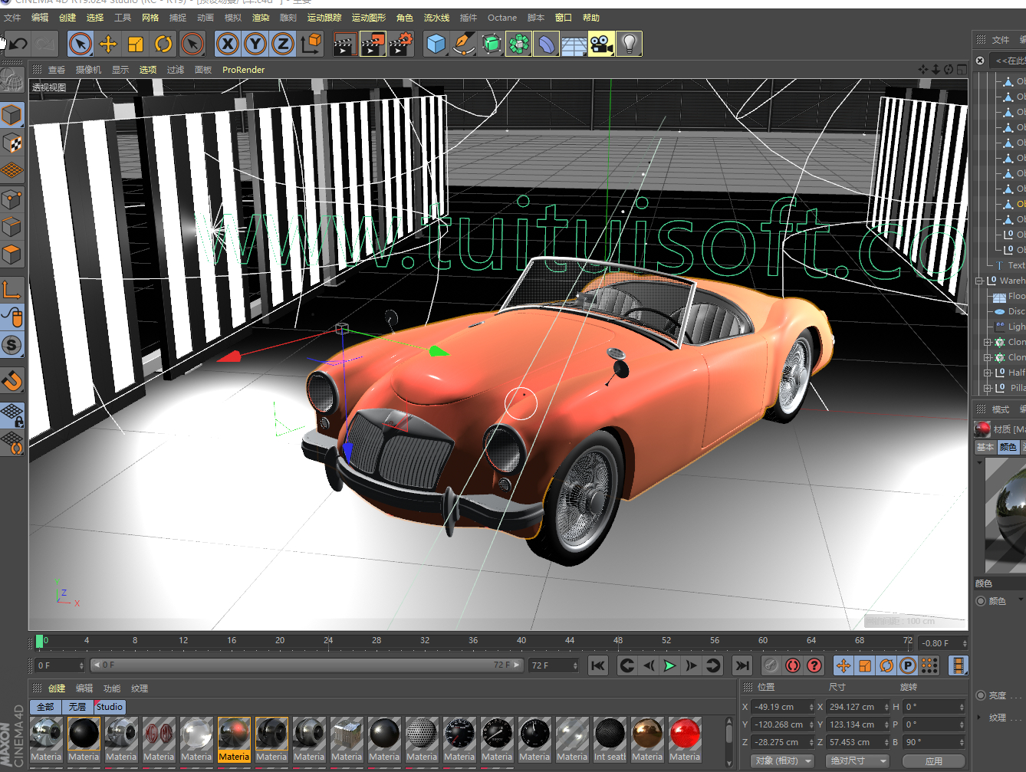The width and height of the screenshot is (1026, 772).
Task: Play the animation forward
Action: (669, 665)
